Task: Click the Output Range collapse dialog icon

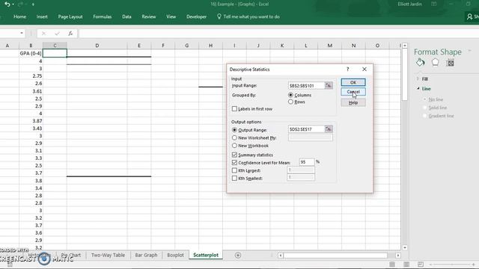Action: point(329,129)
